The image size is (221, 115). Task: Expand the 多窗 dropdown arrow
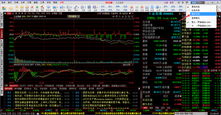85,7
